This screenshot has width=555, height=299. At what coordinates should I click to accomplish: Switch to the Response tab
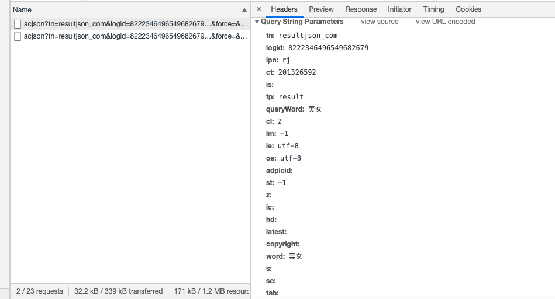pyautogui.click(x=361, y=9)
